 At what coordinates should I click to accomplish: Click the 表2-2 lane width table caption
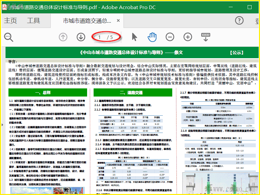tap(134, 158)
